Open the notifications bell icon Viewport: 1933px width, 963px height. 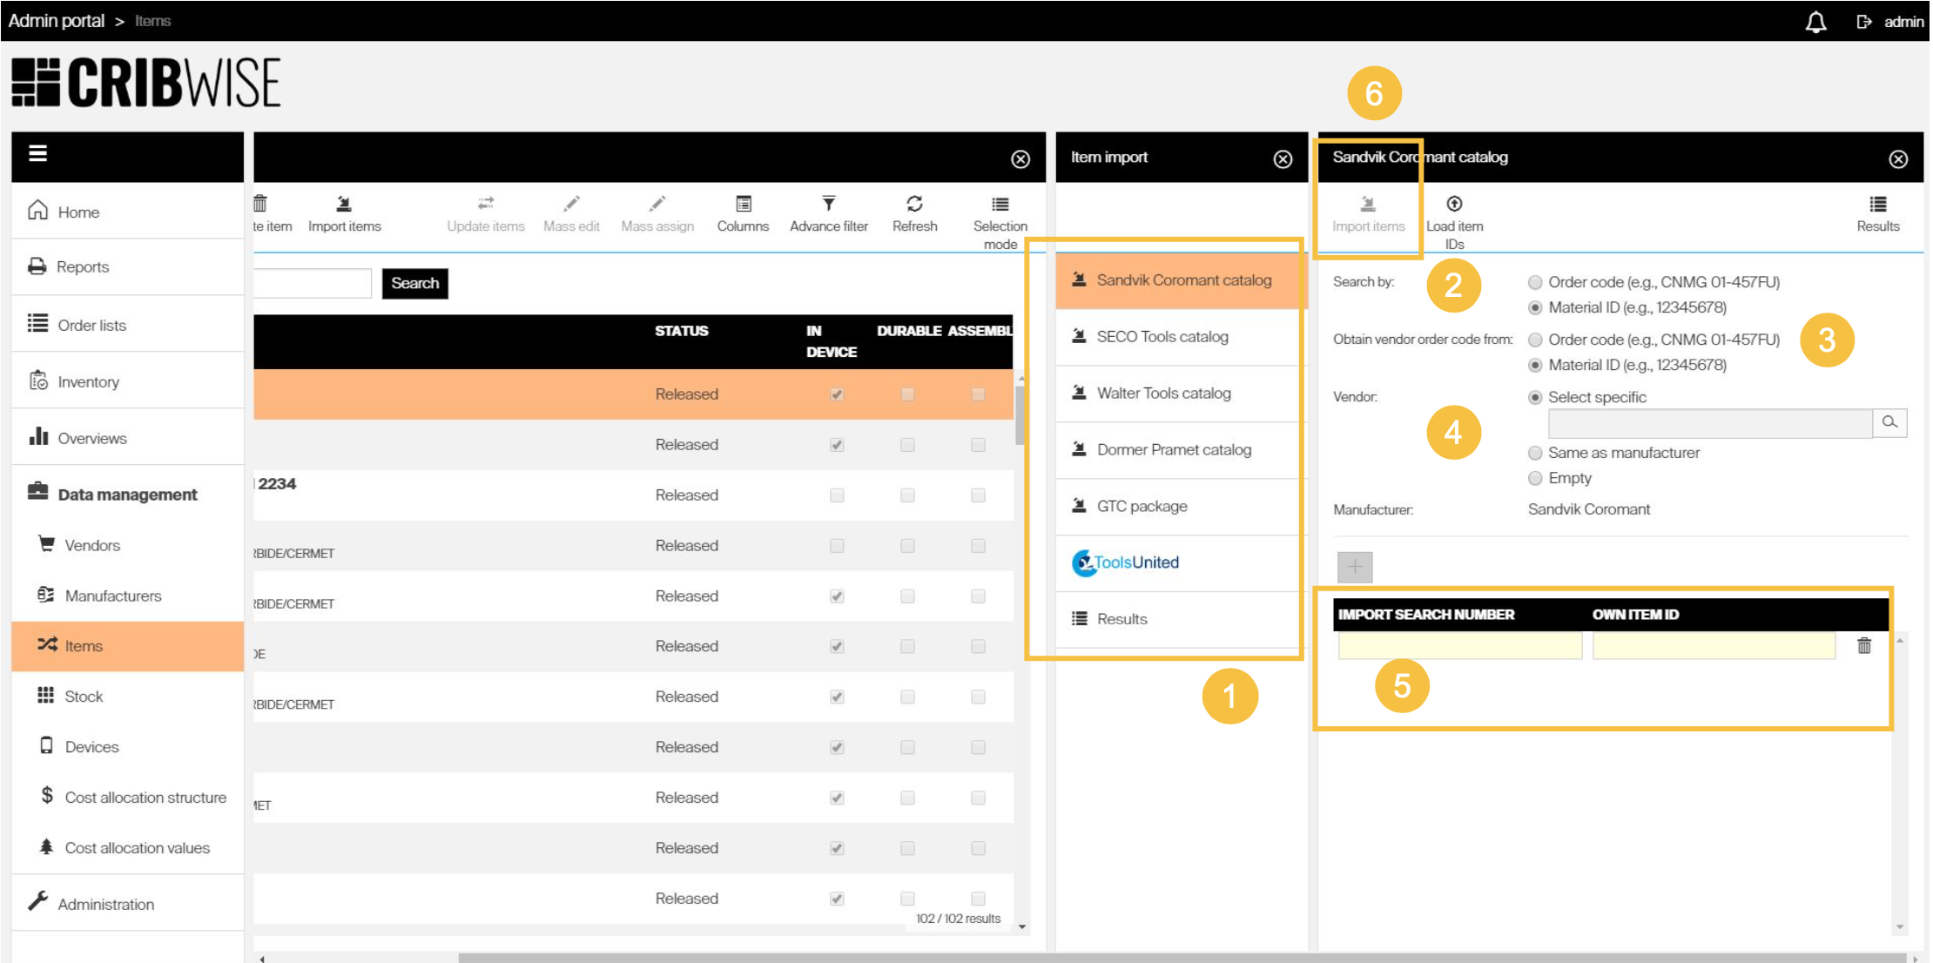point(1815,22)
